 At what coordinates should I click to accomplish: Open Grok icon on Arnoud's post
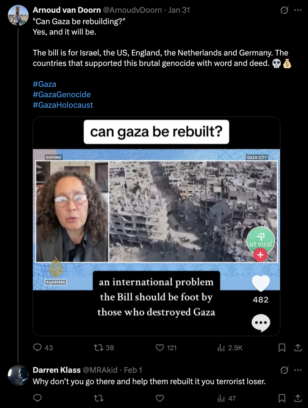(x=284, y=10)
